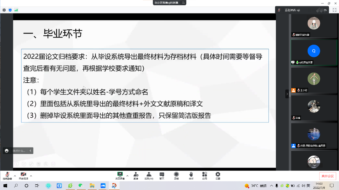Image resolution: width=339 pixels, height=190 pixels.
Task: Open the 聊天 chat panel
Action: (x=162, y=175)
